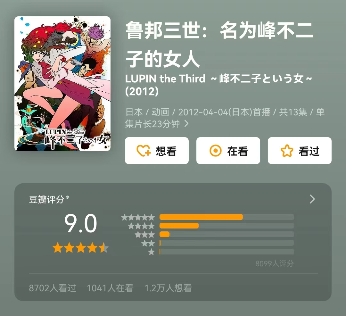The image size is (346, 316).
Task: Click the five-star orange rating bar
Action: tap(201, 217)
